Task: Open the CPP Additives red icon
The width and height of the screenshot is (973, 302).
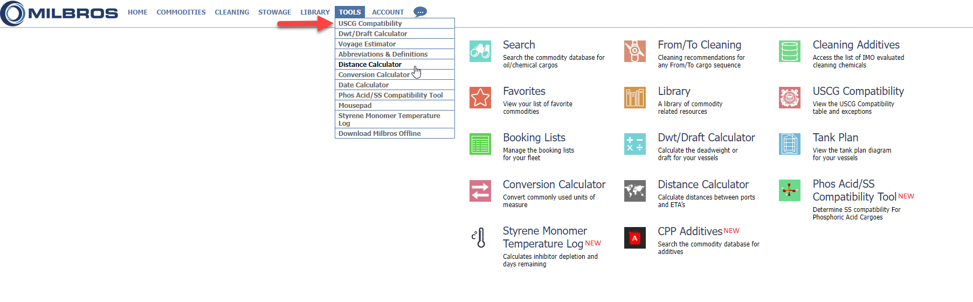Action: point(634,238)
